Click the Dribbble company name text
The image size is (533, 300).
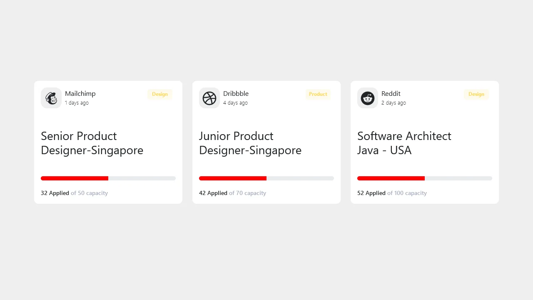236,93
